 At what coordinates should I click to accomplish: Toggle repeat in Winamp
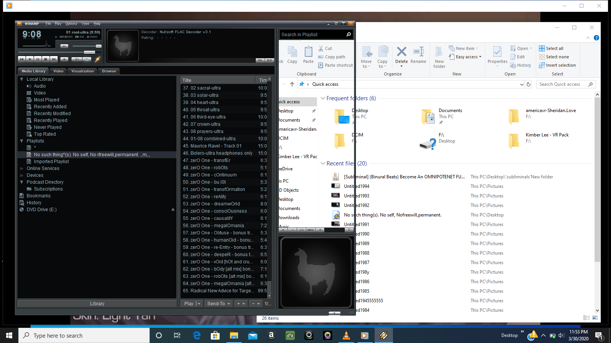(87, 59)
